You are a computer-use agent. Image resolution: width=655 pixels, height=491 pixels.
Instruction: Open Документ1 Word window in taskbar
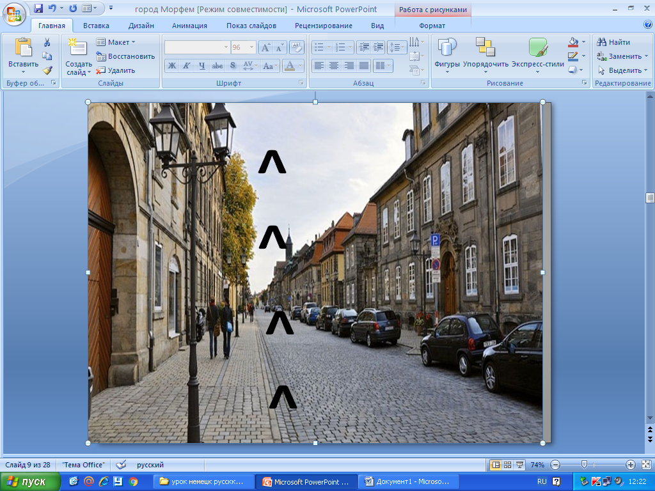pyautogui.click(x=407, y=481)
